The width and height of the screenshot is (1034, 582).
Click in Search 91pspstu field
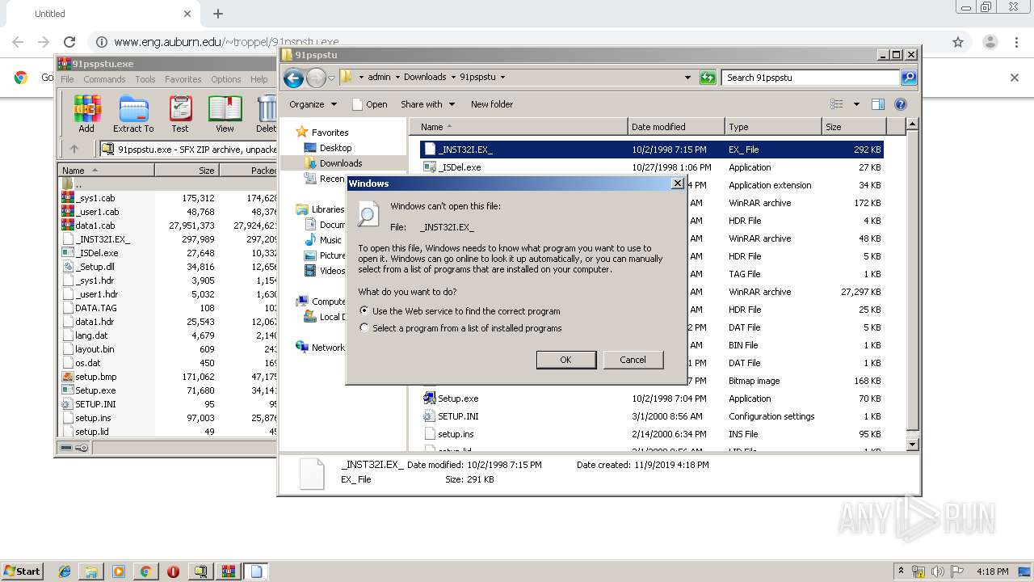click(x=810, y=78)
